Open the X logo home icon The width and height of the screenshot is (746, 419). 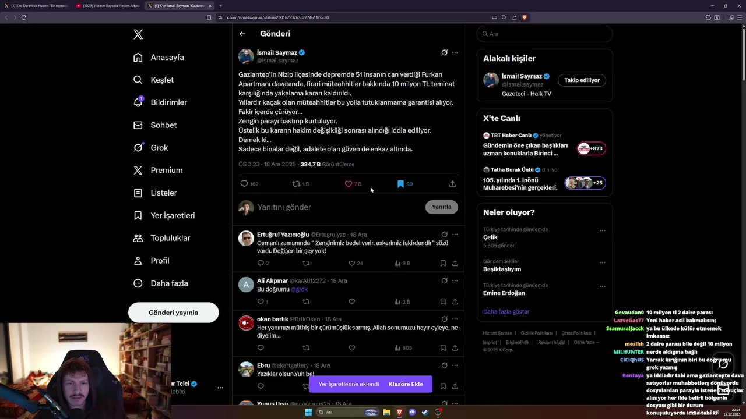(x=138, y=34)
